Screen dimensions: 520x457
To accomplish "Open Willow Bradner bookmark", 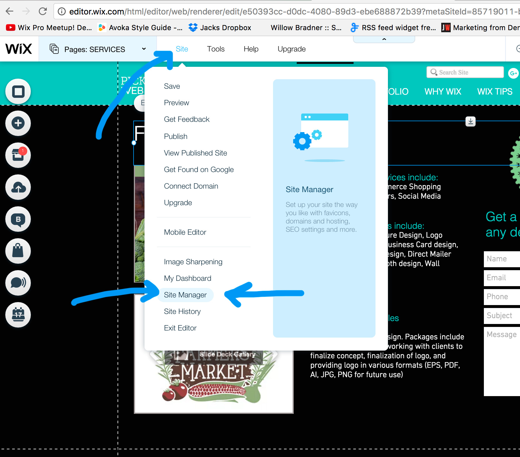I will pyautogui.click(x=306, y=28).
